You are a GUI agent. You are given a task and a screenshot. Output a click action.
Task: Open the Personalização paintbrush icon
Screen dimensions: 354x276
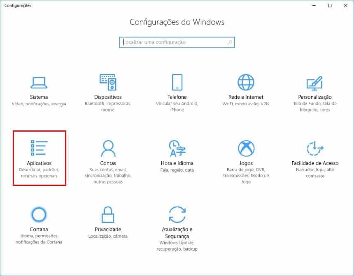pyautogui.click(x=314, y=83)
